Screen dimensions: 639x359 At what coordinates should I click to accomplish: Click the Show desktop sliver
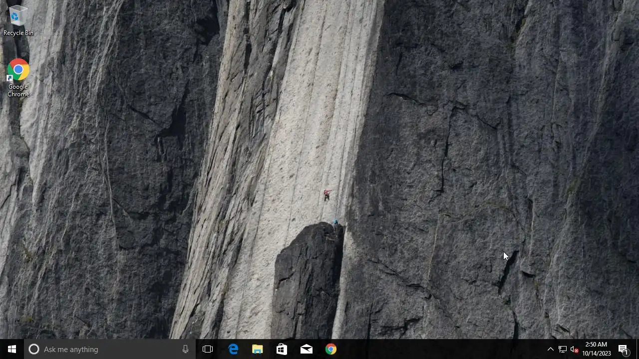637,349
